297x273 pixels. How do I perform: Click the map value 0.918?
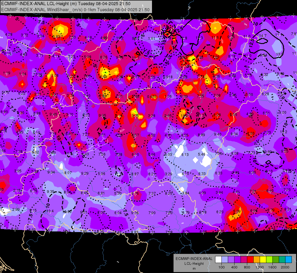[168, 77]
